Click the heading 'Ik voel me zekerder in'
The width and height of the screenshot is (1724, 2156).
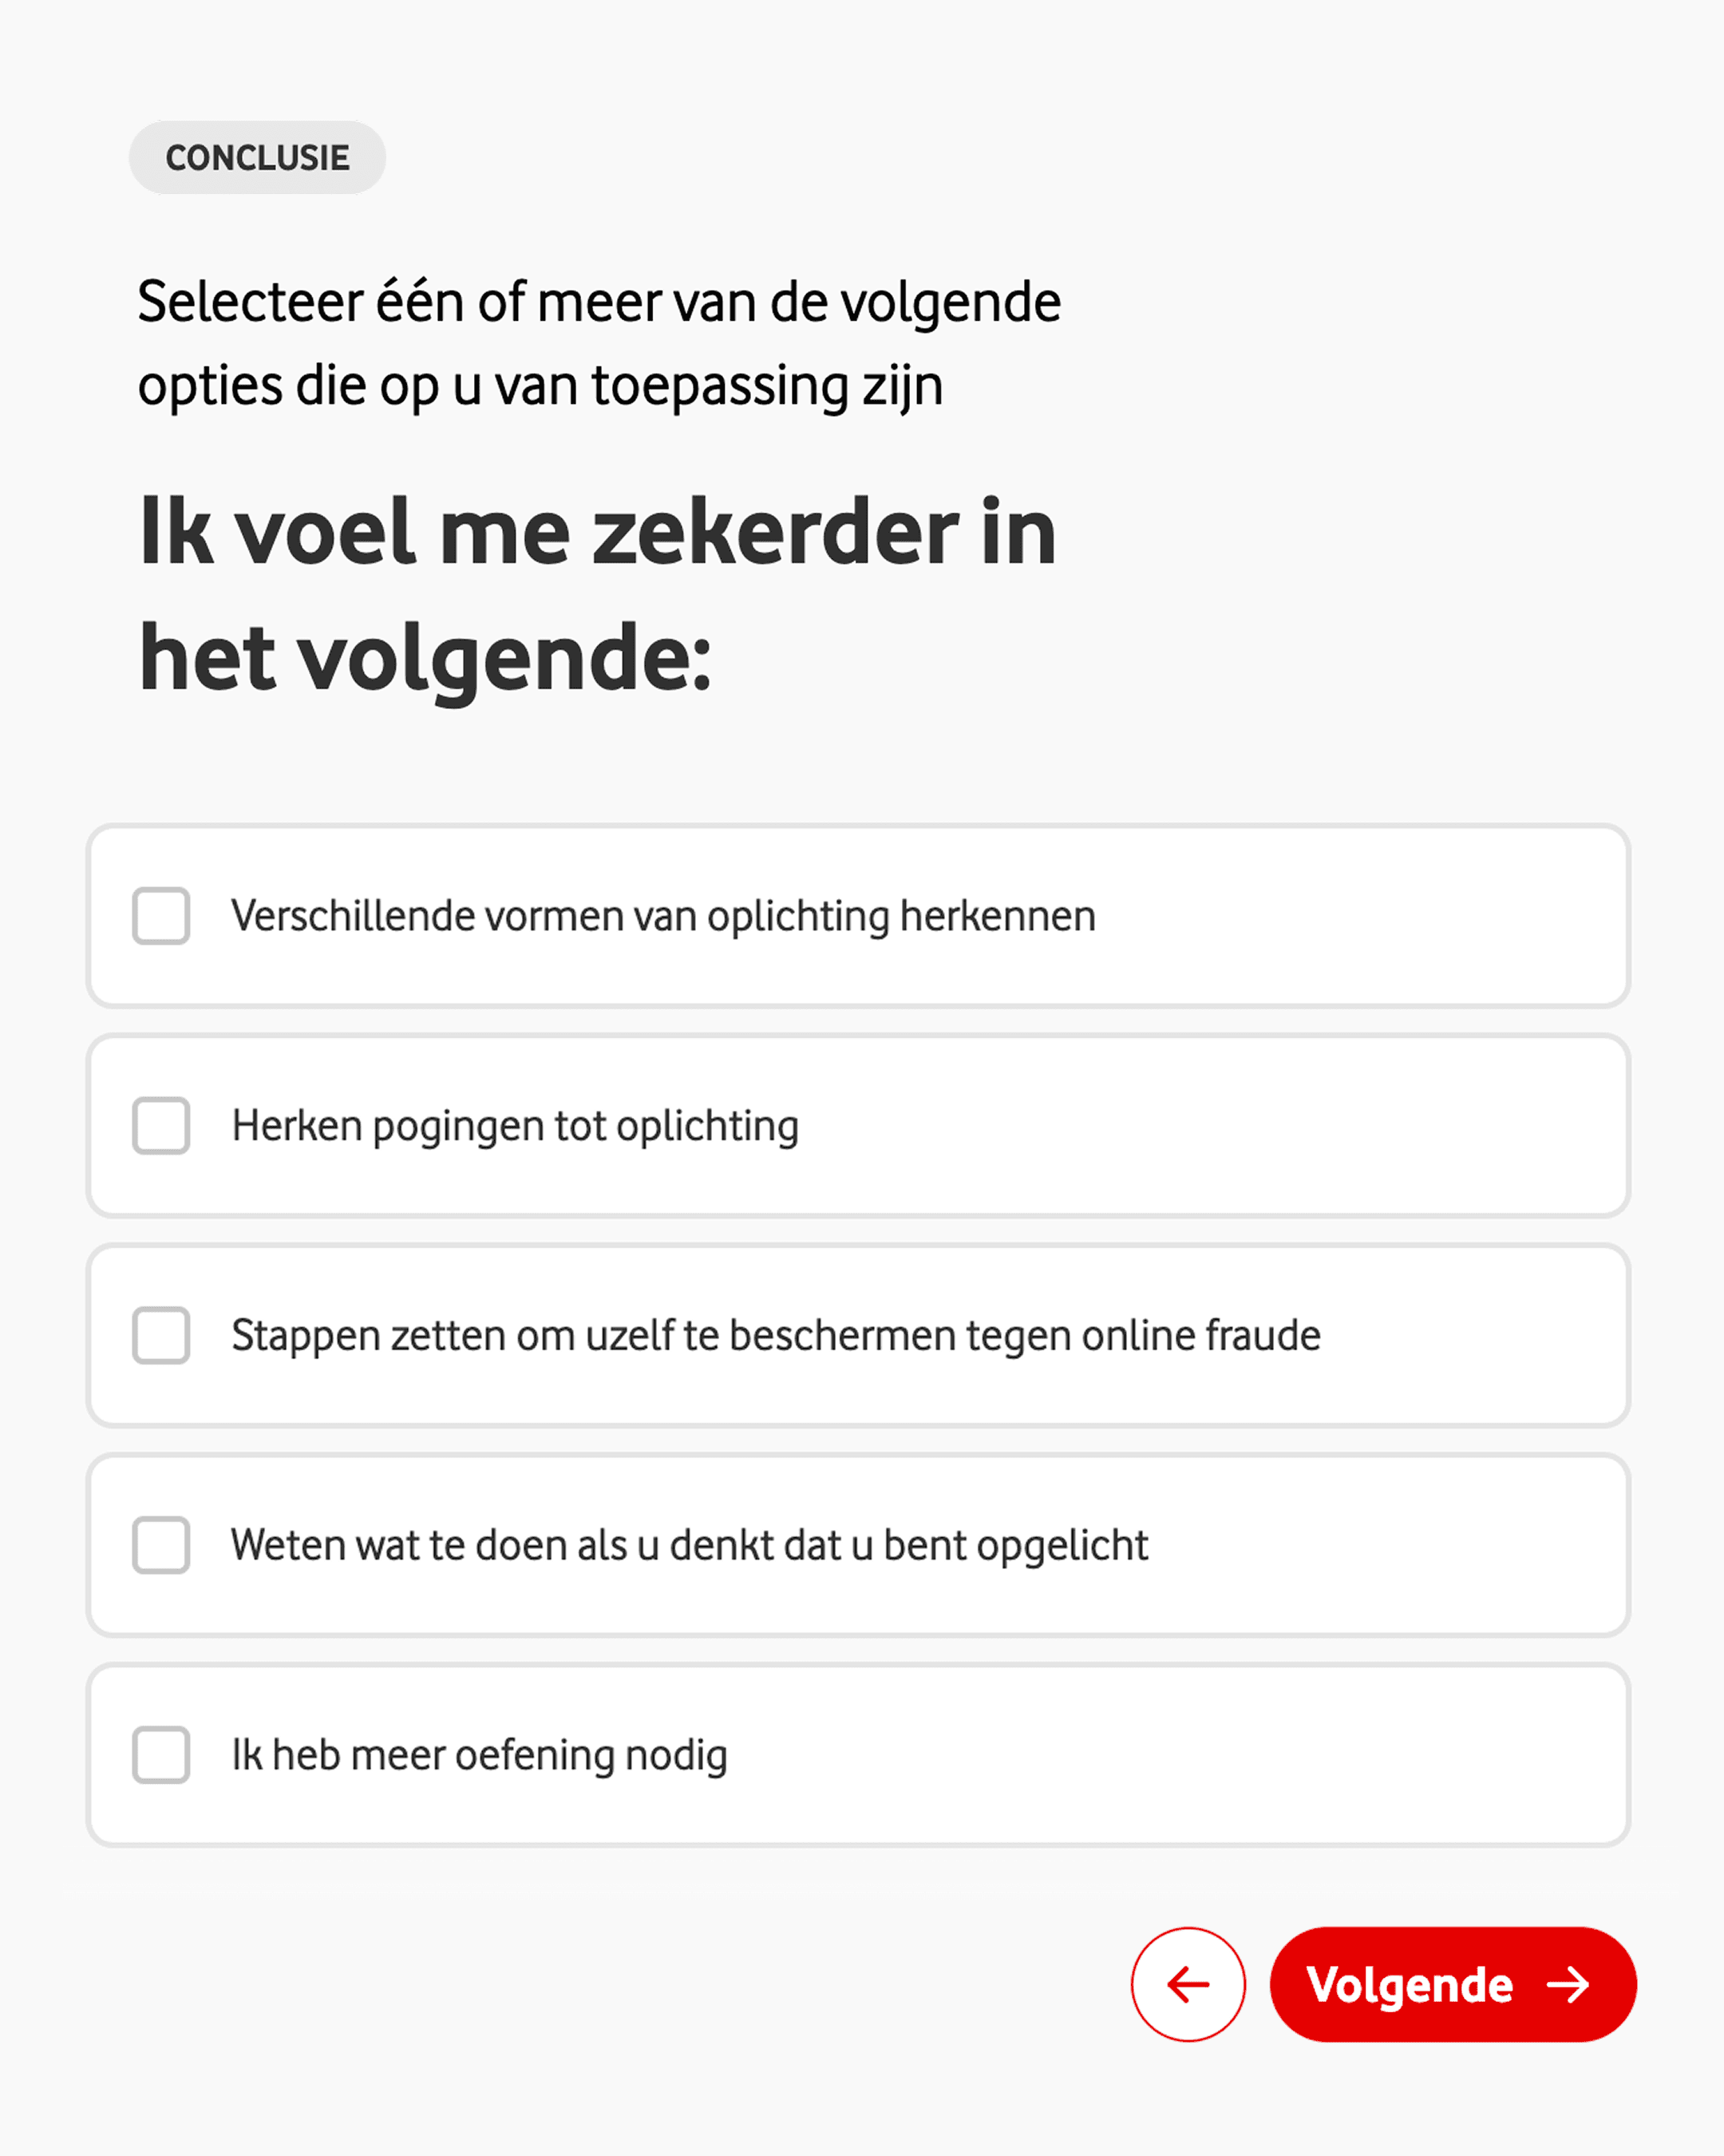pos(597,532)
